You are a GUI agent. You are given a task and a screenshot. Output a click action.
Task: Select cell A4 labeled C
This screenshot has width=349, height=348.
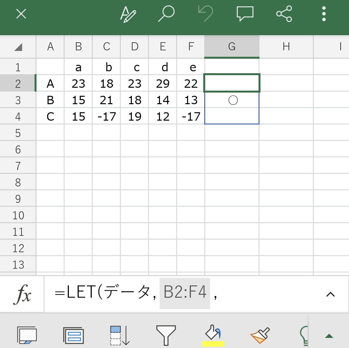click(x=50, y=116)
